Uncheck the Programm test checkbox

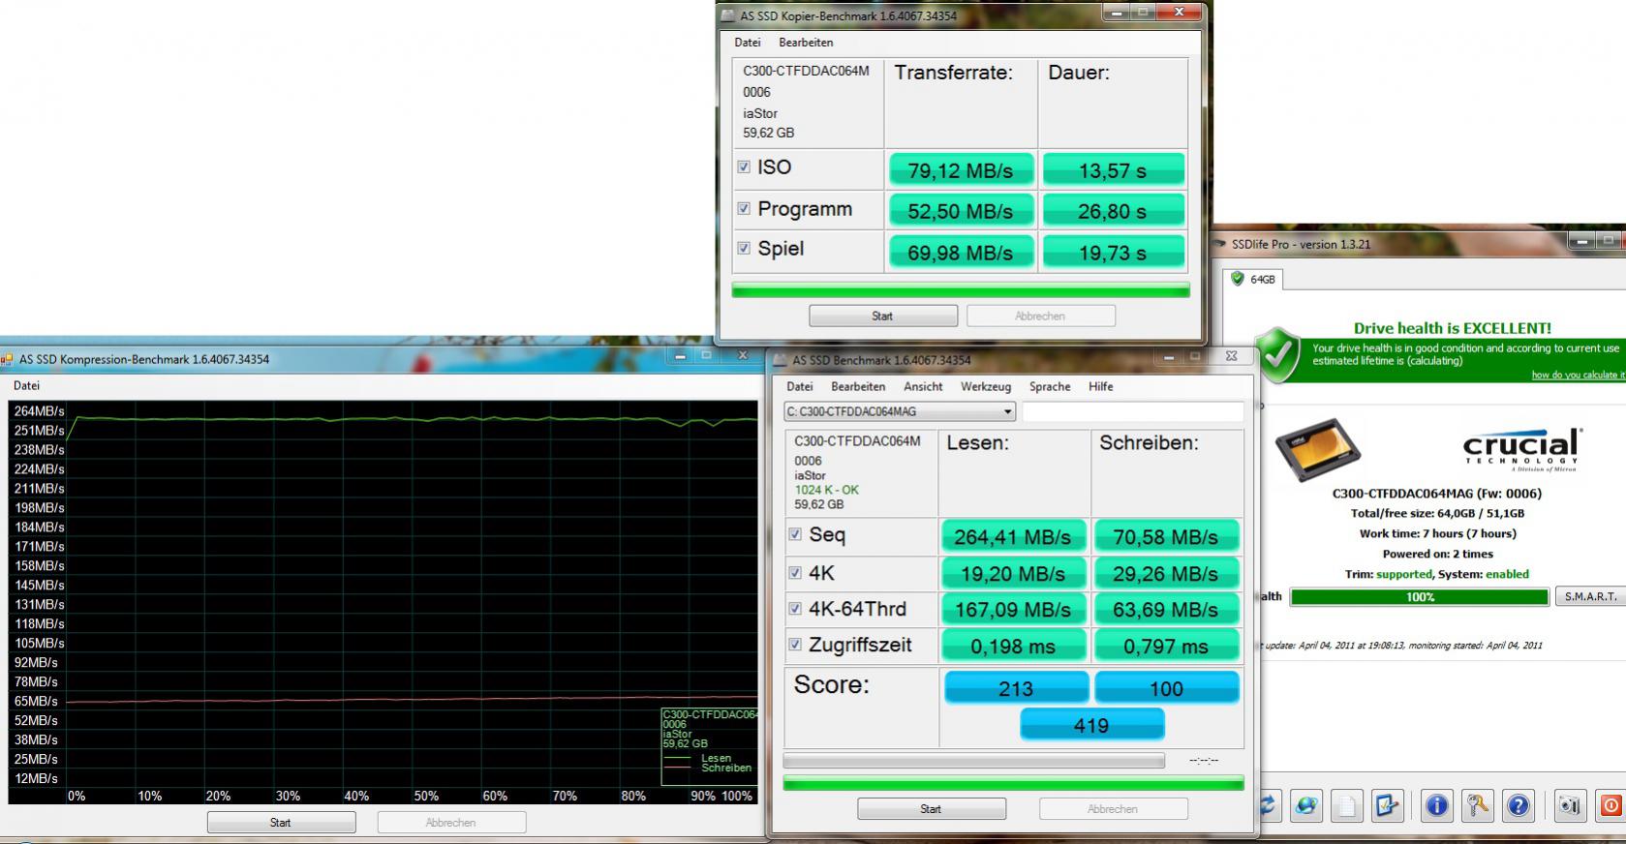pos(744,208)
